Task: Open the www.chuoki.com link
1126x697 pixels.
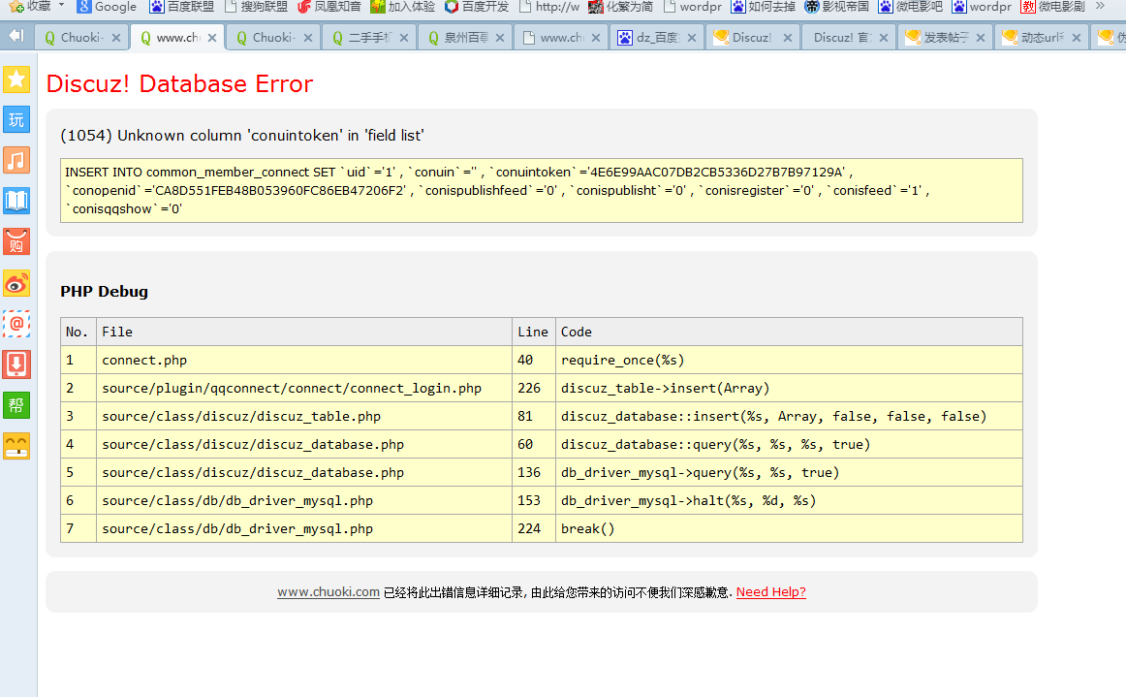Action: pyautogui.click(x=328, y=592)
